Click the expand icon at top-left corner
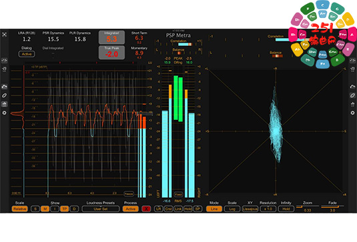 [4, 35]
